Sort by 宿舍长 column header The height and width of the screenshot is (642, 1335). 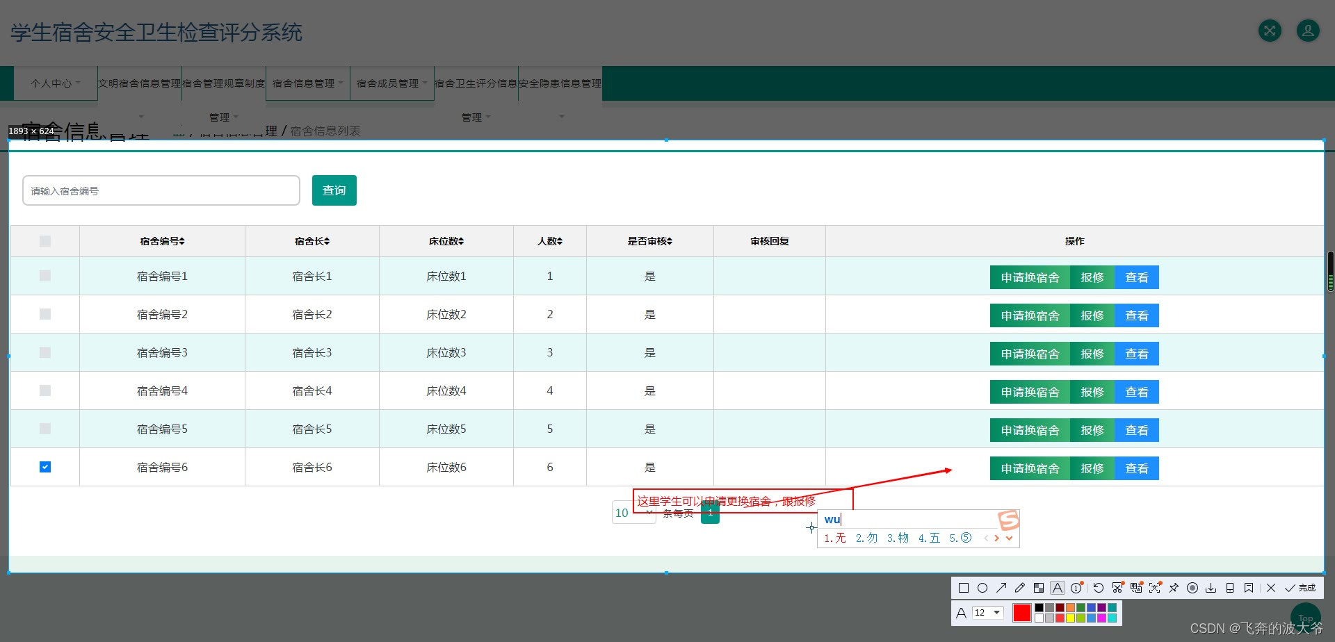312,241
